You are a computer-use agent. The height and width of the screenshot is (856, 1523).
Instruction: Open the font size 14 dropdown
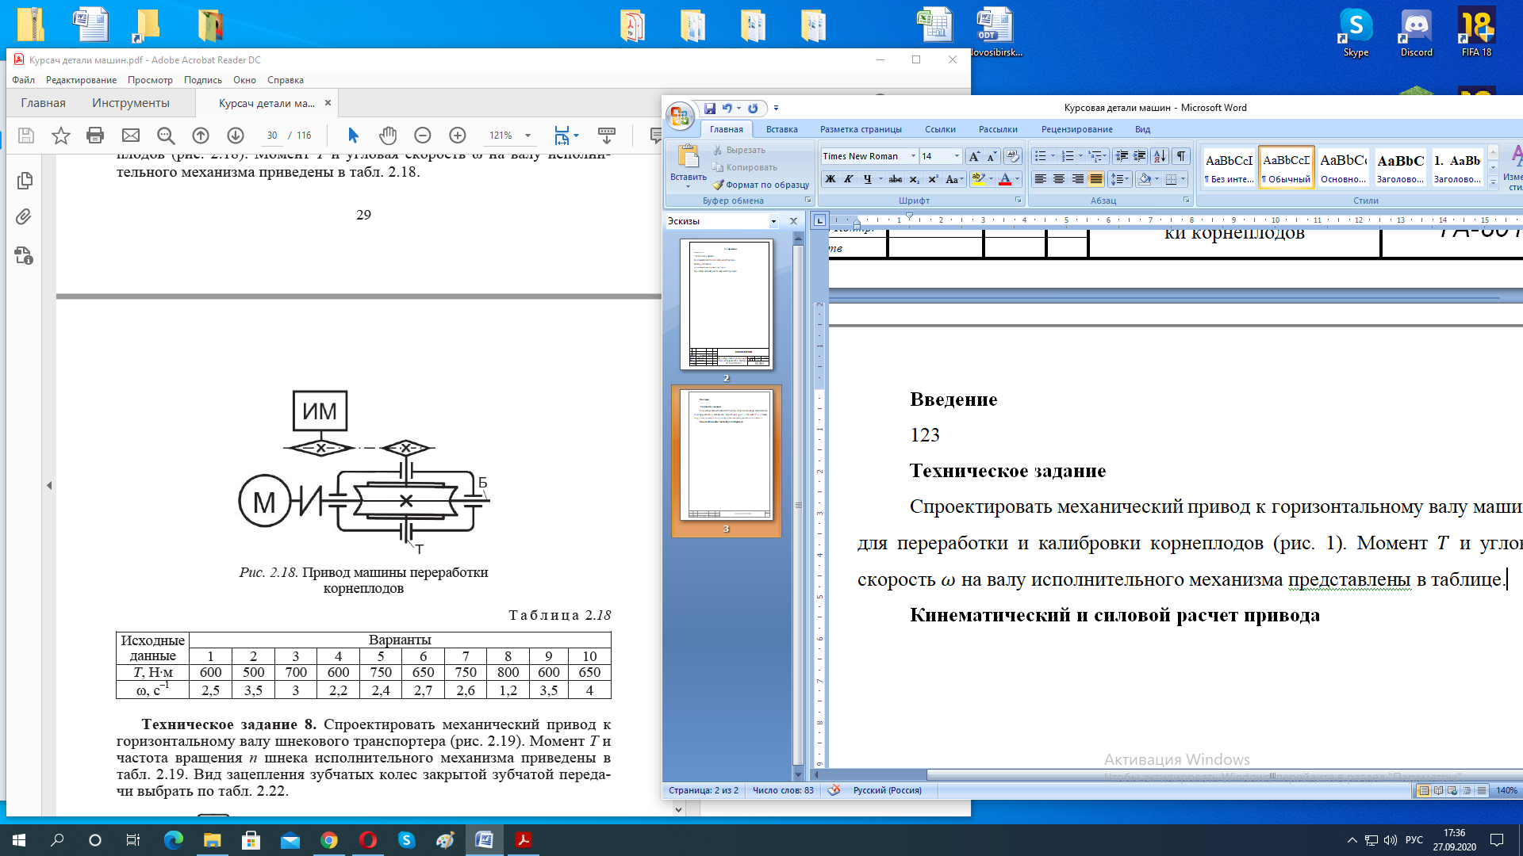tap(957, 156)
